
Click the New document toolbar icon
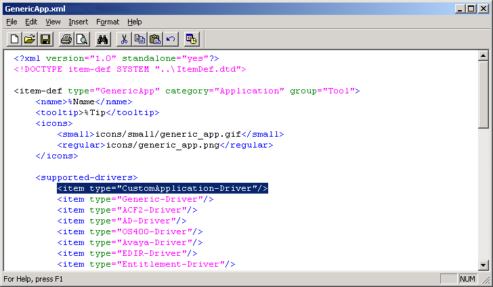tap(14, 39)
